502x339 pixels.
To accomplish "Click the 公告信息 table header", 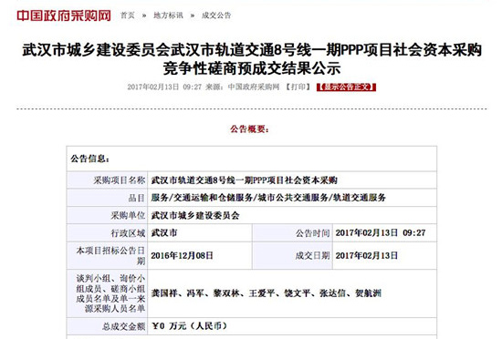I will (90, 159).
